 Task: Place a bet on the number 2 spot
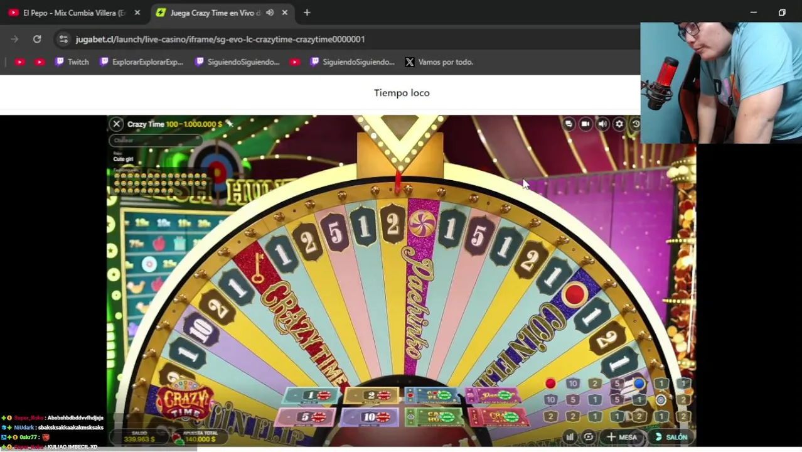(371, 395)
